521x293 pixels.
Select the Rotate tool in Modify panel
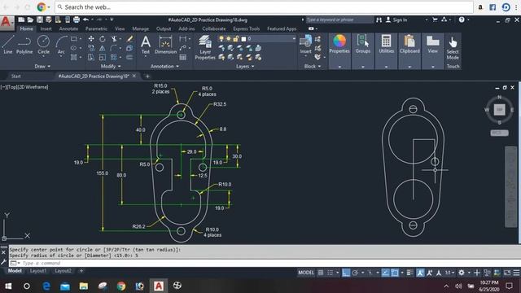click(103, 39)
